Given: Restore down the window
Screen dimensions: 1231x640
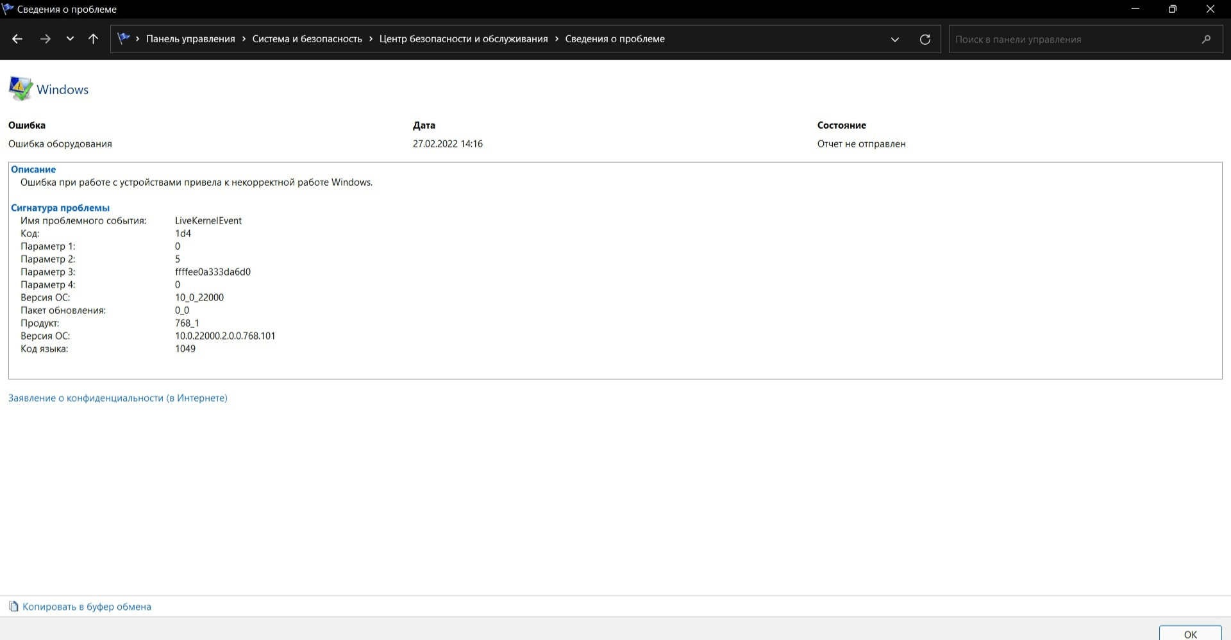Looking at the screenshot, I should pyautogui.click(x=1172, y=9).
